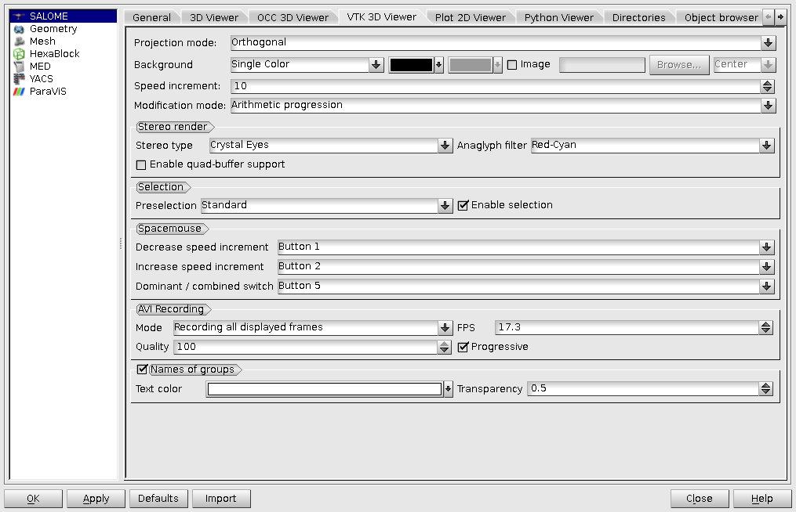The width and height of the screenshot is (796, 512).
Task: Open the Anaglyph filter dropdown
Action: tap(767, 145)
